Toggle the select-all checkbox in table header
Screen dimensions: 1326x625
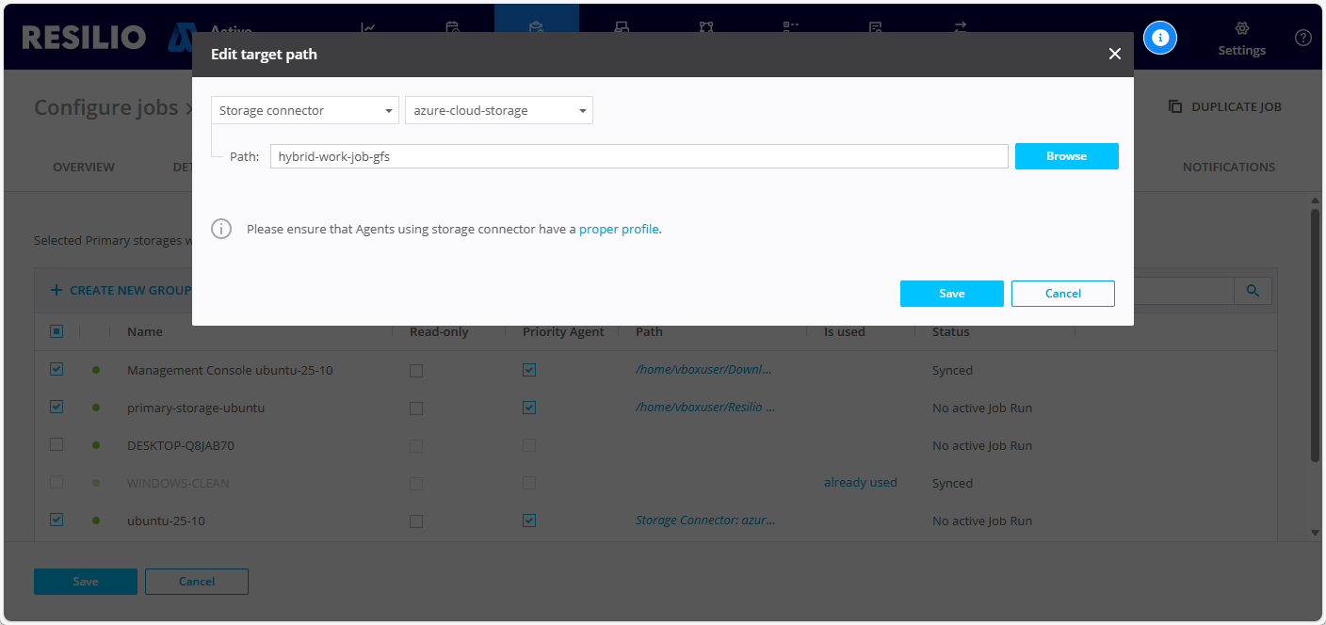(57, 331)
